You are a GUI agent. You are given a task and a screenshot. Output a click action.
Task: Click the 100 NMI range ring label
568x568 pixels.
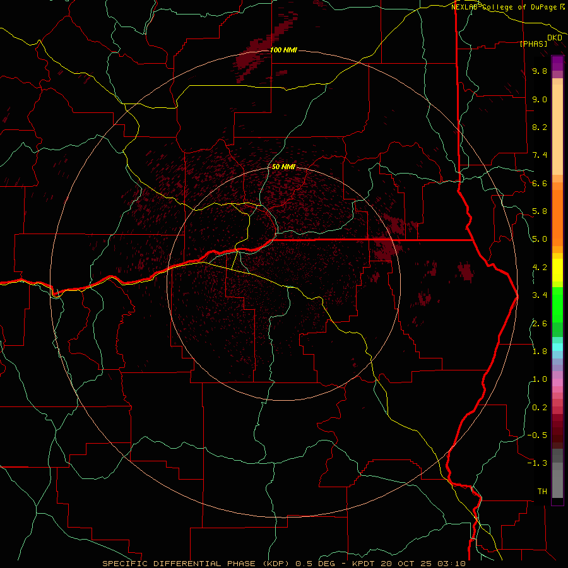pos(283,50)
